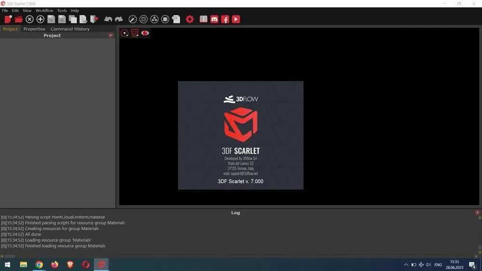
Task: Open the viewport red grid dropdown icon
Action: [135, 33]
